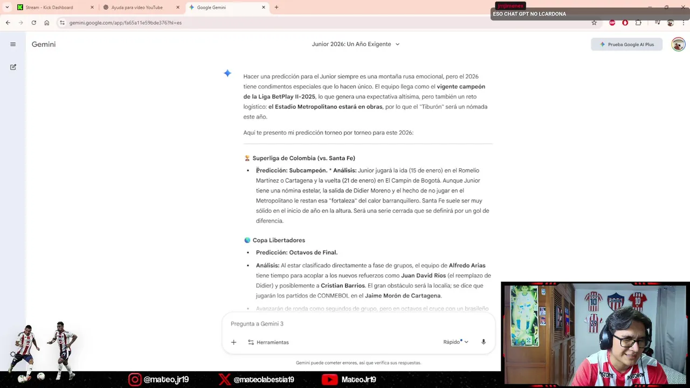Expand the Rápido model selector

(x=456, y=342)
